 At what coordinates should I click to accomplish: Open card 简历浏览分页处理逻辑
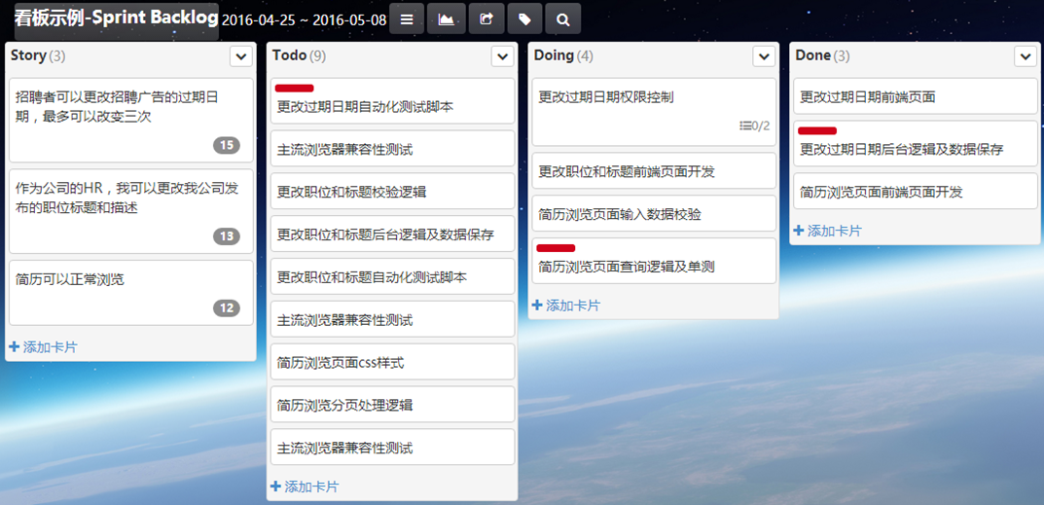(x=392, y=405)
